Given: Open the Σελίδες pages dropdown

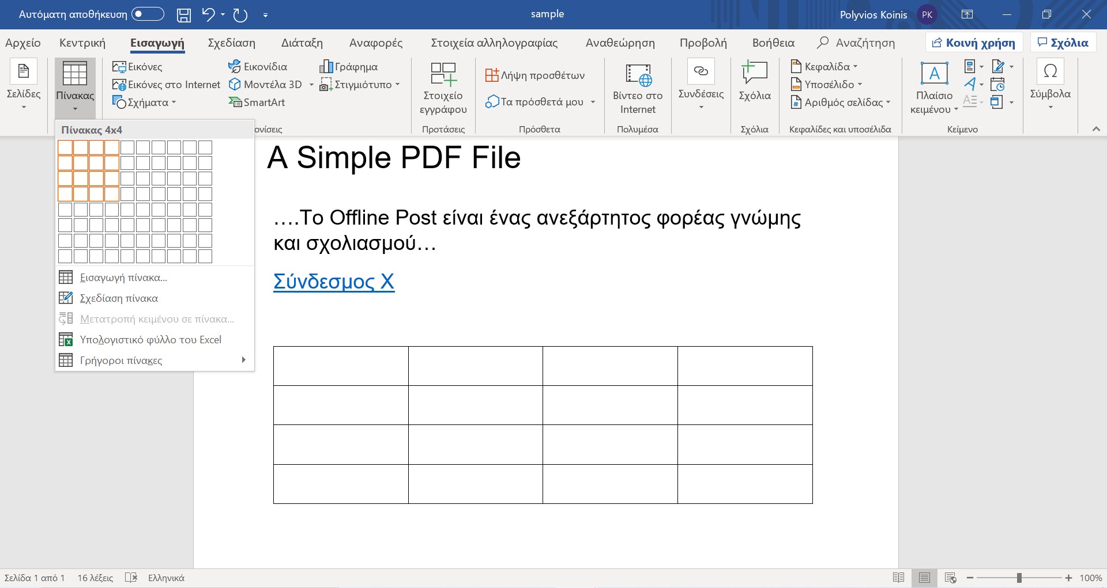Looking at the screenshot, I should pyautogui.click(x=24, y=85).
